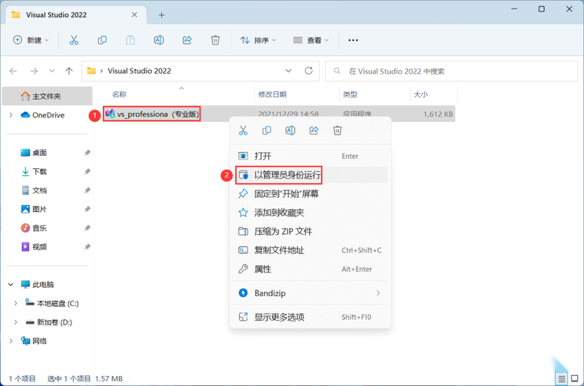Choose 显示更多选项 menu entry
Image resolution: width=584 pixels, height=386 pixels.
[x=310, y=317]
